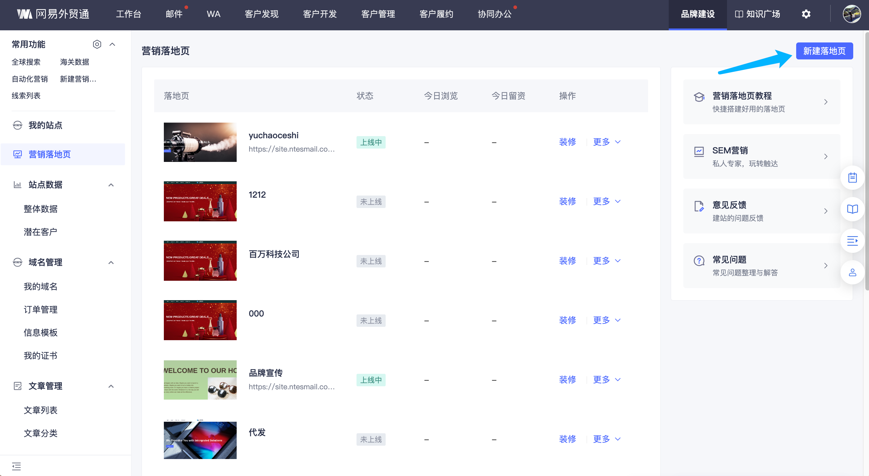
Task: Open 知识广场 tab
Action: coord(757,14)
